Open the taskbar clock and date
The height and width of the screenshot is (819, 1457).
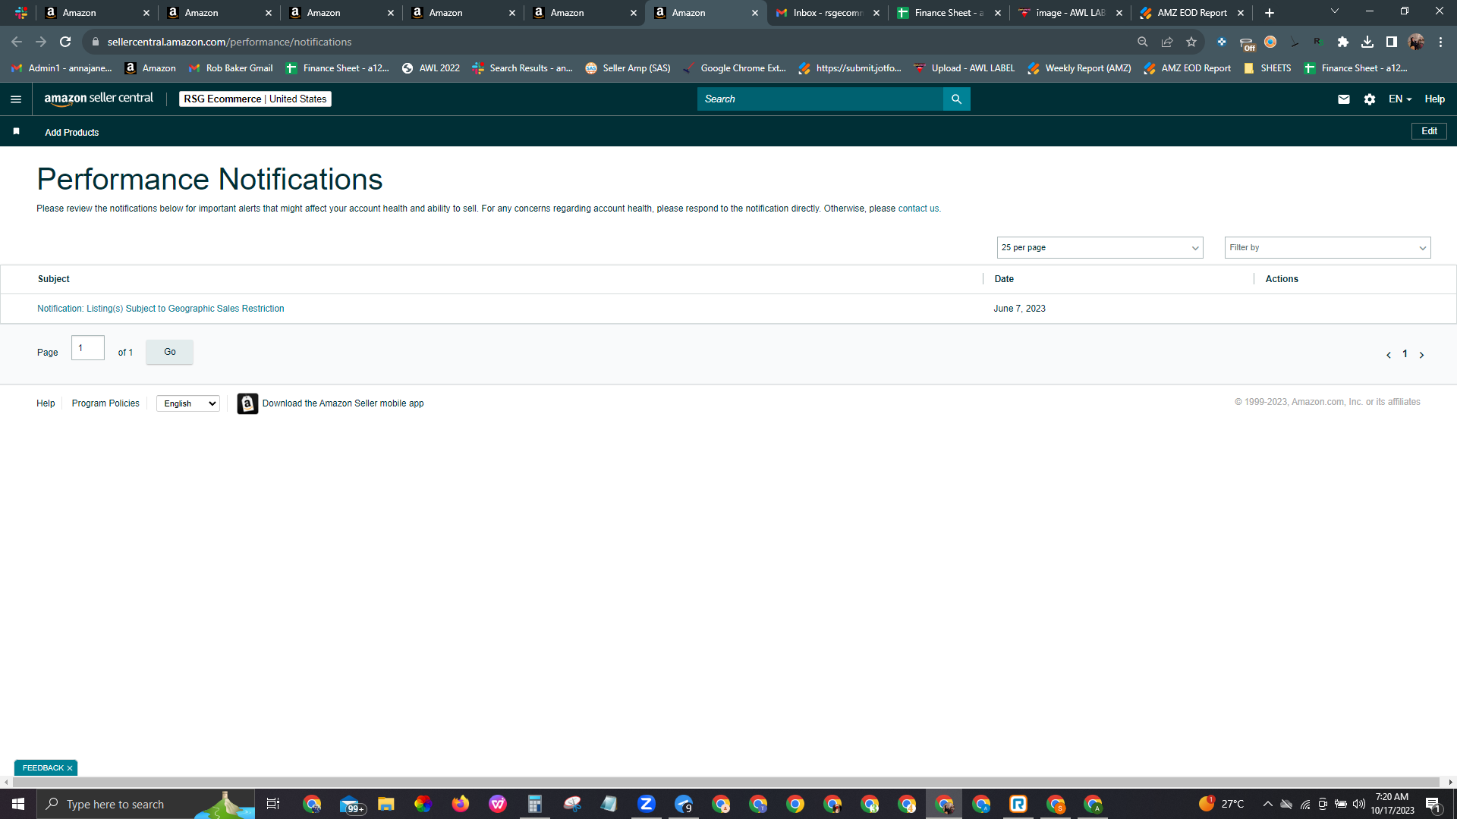[x=1392, y=804]
